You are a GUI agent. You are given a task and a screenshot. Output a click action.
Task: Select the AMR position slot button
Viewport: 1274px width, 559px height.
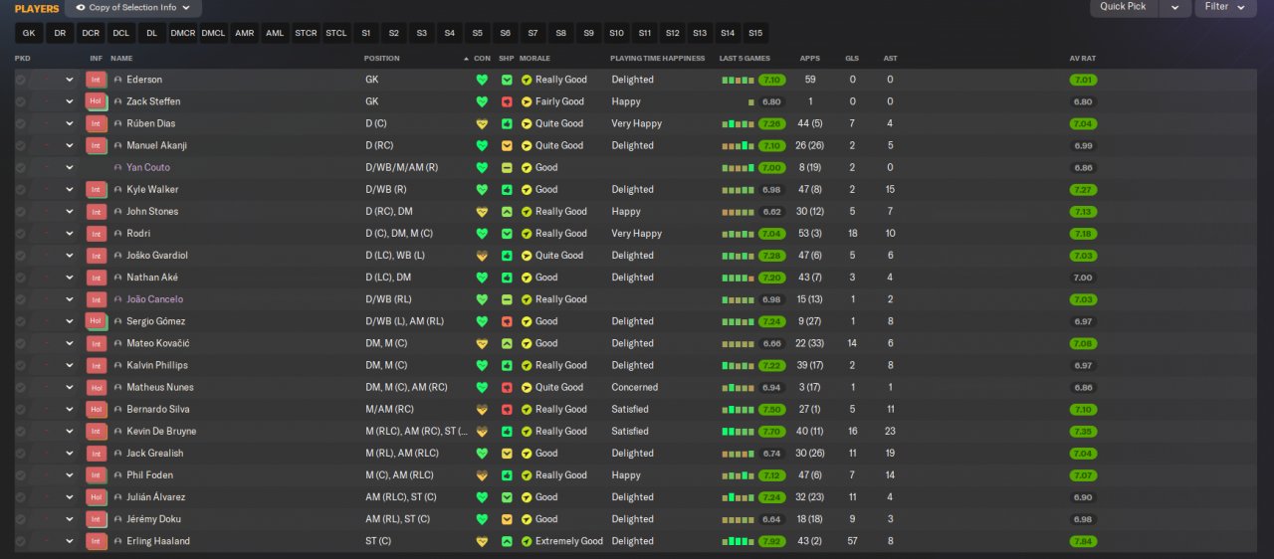[244, 33]
